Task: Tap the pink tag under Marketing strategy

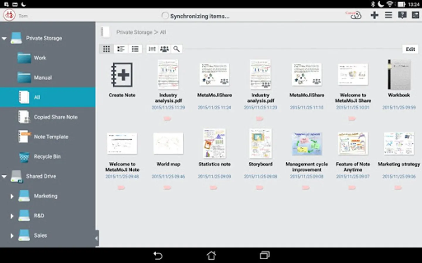Action: pyautogui.click(x=398, y=188)
